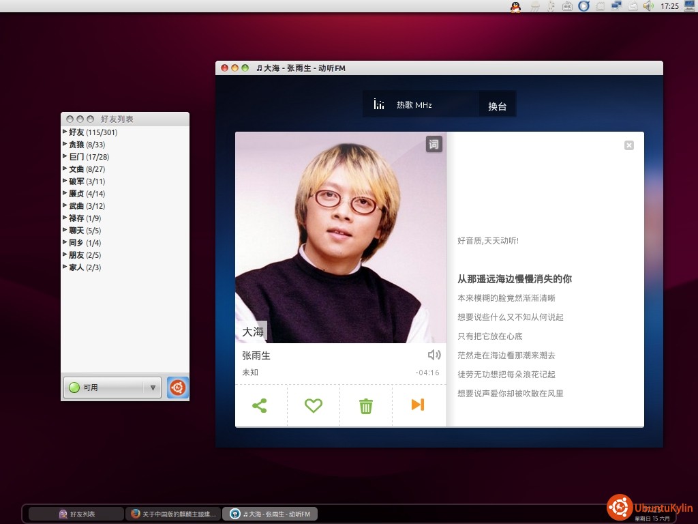Like the song with the heart icon
698x524 pixels.
click(313, 405)
